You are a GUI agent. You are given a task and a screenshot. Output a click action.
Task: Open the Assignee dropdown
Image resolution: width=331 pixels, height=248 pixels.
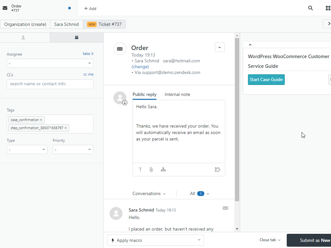click(50, 63)
